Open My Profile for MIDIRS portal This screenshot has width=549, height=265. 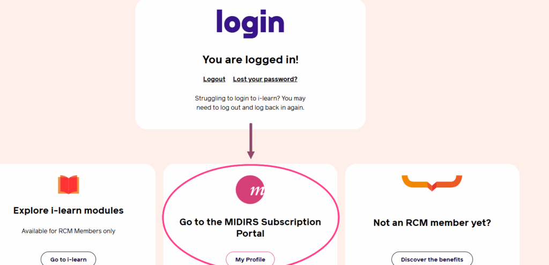coord(250,259)
